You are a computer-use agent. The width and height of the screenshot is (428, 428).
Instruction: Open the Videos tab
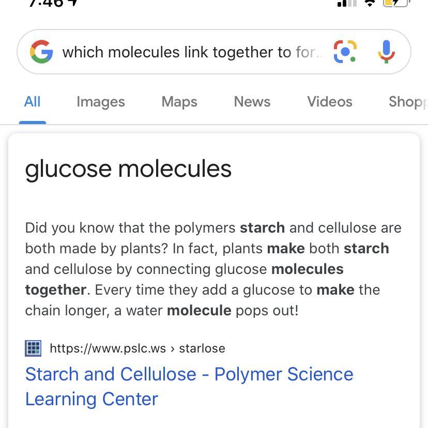[330, 101]
